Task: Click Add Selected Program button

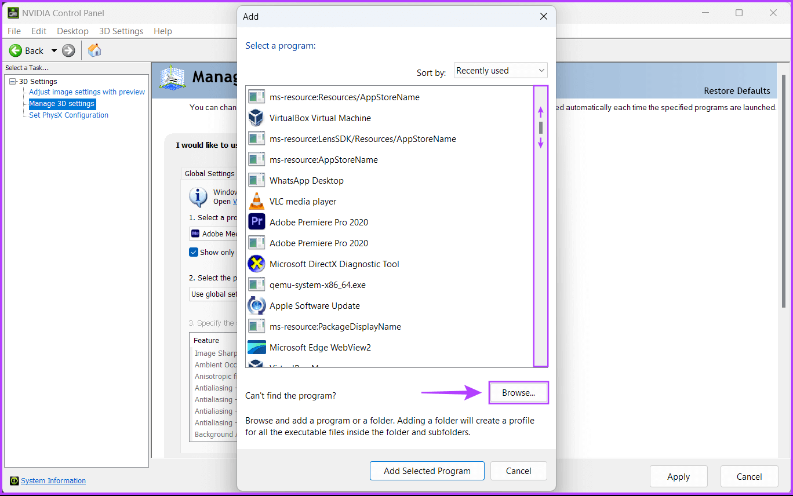Action: click(427, 471)
